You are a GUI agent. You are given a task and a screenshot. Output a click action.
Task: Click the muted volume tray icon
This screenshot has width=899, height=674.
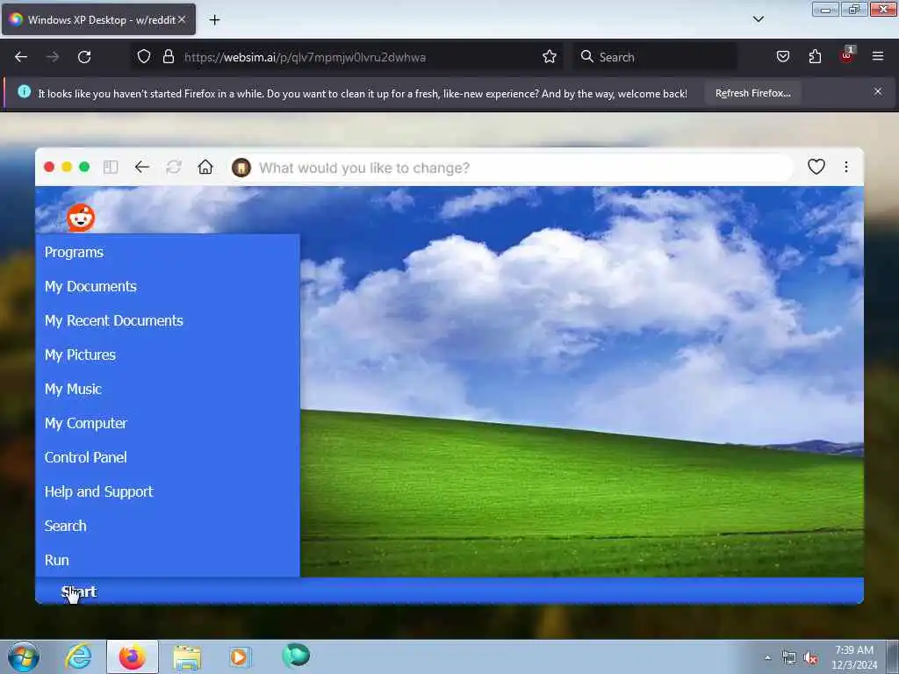click(x=810, y=658)
